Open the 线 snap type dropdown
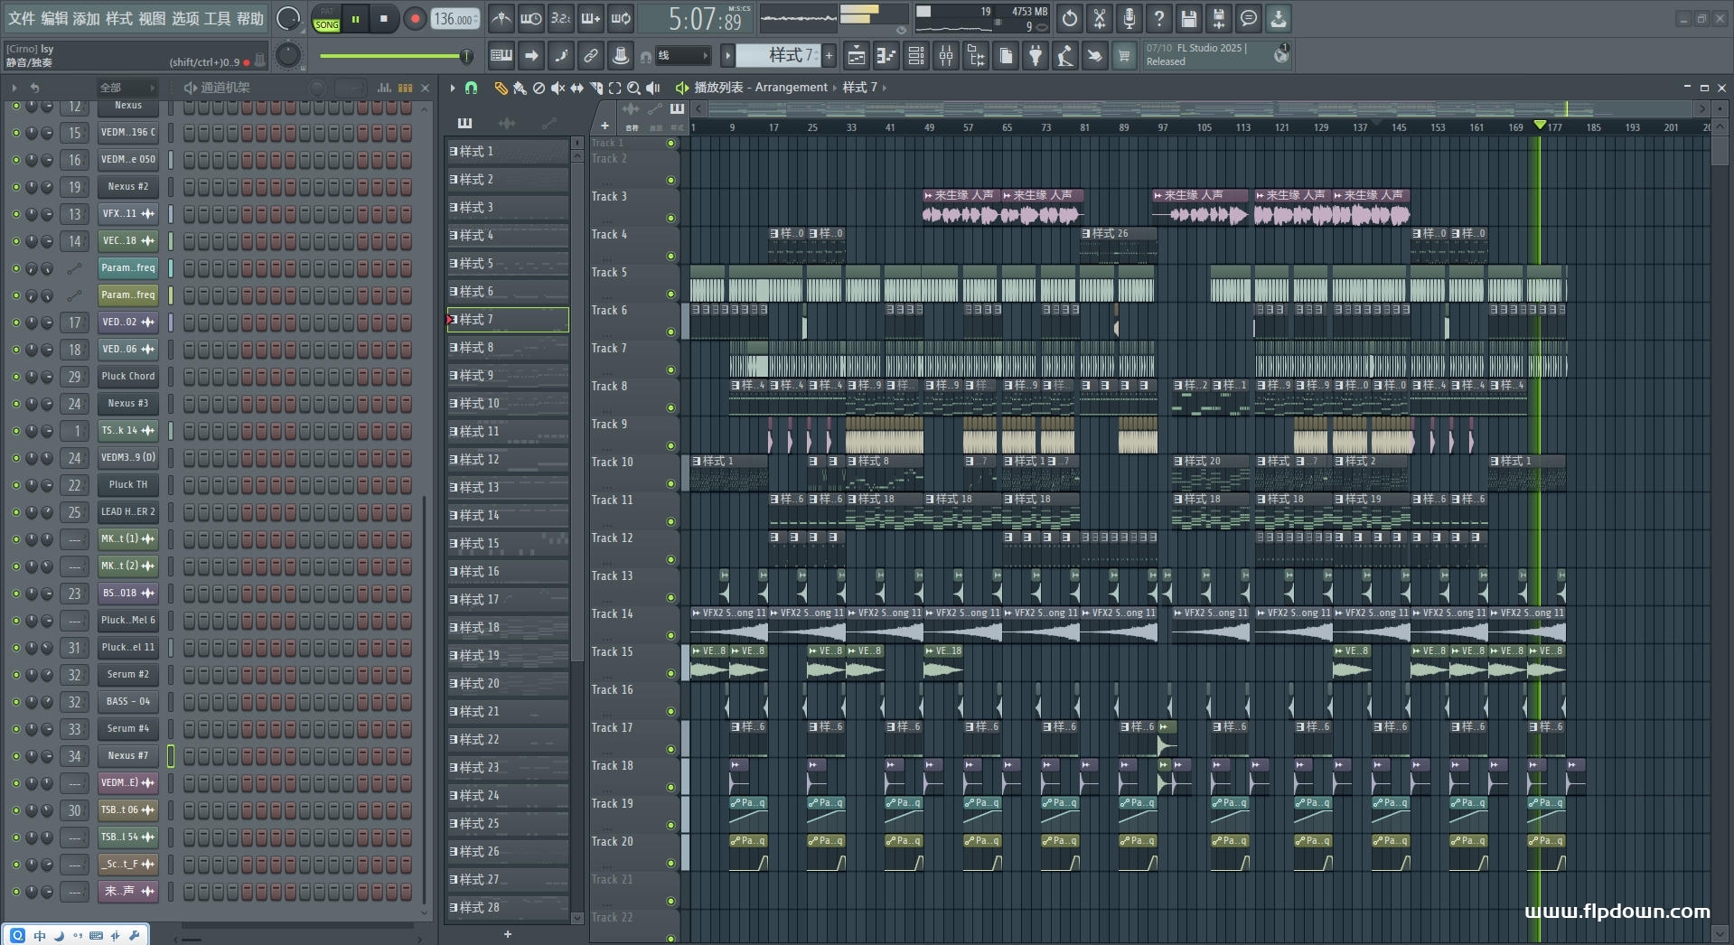This screenshot has width=1734, height=945. point(682,56)
